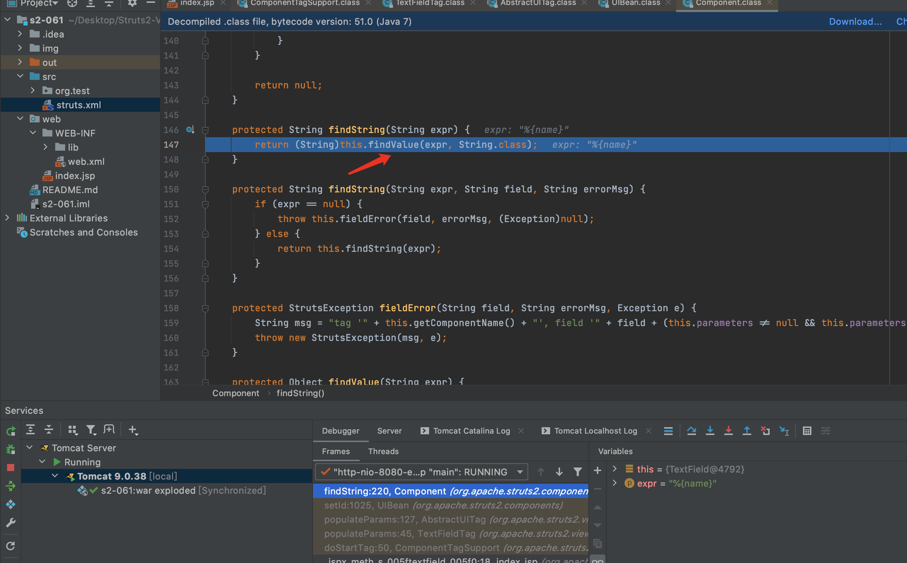Select doStartTag:50 ComponentTagSupport frame
The image size is (907, 563).
451,548
